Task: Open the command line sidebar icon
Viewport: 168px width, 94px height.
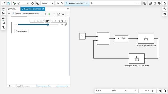Action: click(x=3, y=23)
